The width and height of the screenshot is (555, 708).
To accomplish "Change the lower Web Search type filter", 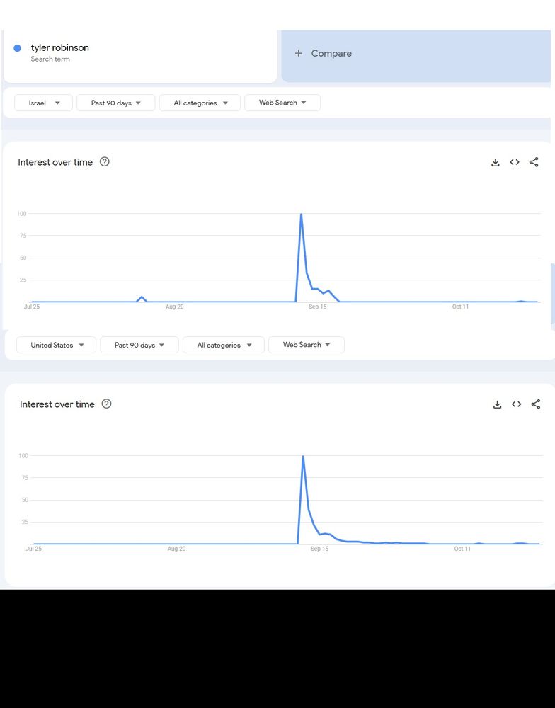I will pyautogui.click(x=307, y=345).
